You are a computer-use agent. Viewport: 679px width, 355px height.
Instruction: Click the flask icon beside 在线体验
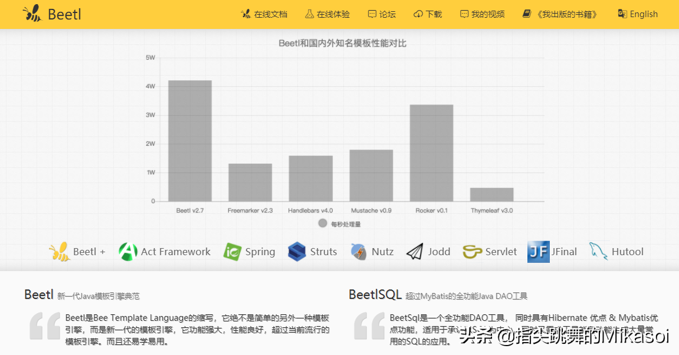[309, 14]
